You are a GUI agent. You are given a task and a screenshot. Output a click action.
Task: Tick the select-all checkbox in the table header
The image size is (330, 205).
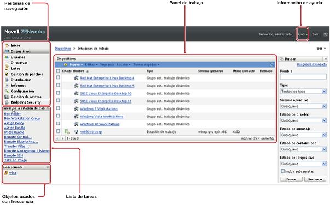point(58,71)
